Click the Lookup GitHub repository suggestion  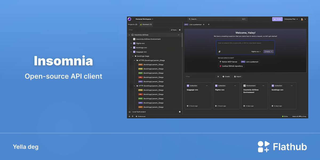(231, 66)
